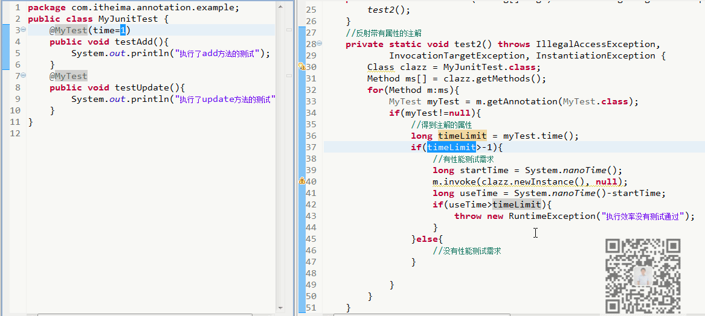This screenshot has width=705, height=316.
Task: Click the selected timeLimit on line 37
Action: pos(451,147)
